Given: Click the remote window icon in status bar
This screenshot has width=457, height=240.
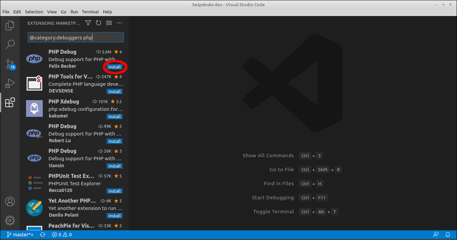Looking at the screenshot, I should (x=436, y=234).
